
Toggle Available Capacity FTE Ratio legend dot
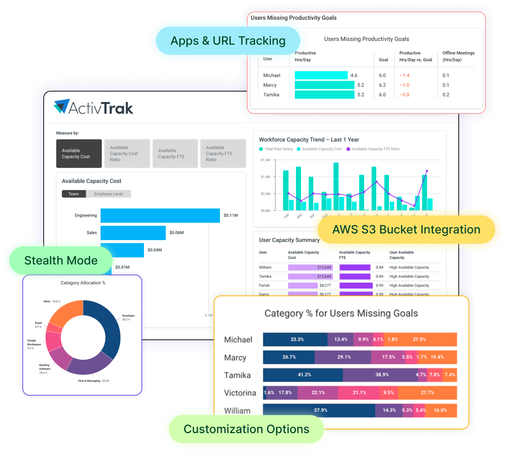tap(348, 149)
